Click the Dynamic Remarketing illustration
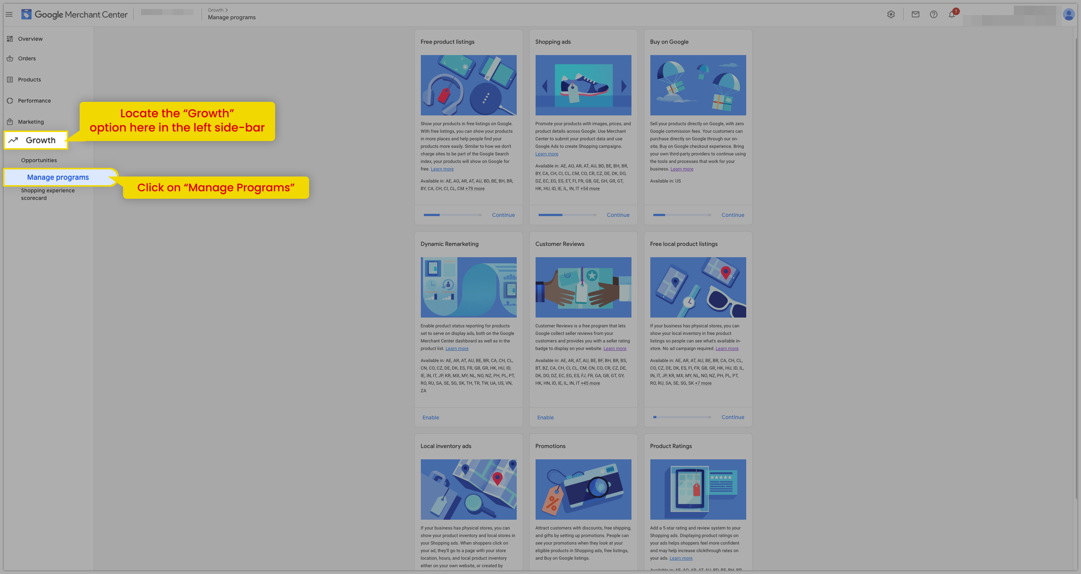The image size is (1081, 574). tap(468, 287)
